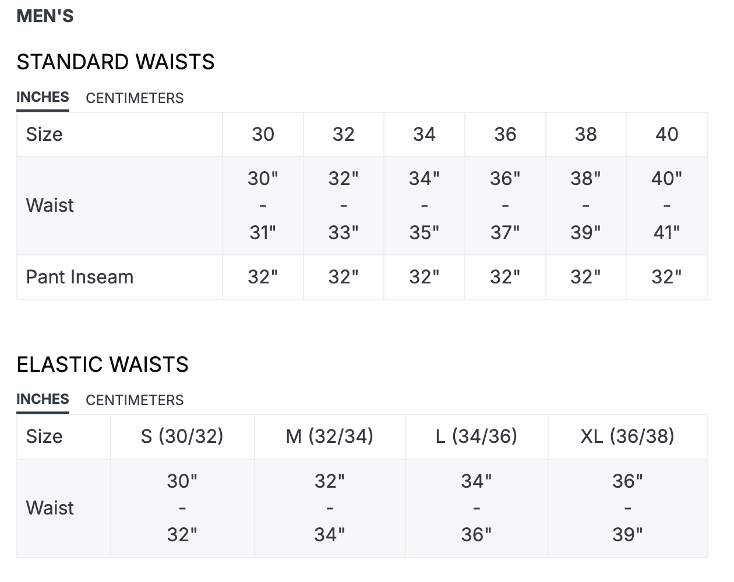734x582 pixels.
Task: Switch Standard Waists table to Centimeters tab
Action: 135,98
